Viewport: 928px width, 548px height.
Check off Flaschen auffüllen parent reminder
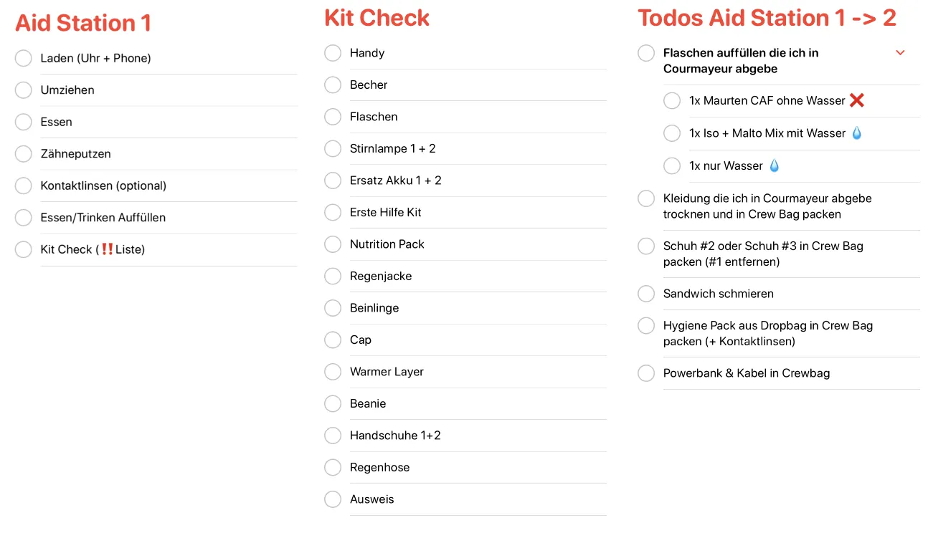coord(646,53)
